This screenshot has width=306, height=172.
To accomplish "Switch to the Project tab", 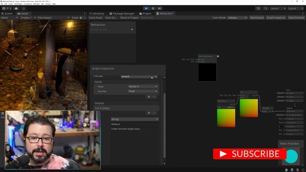I will (145, 13).
